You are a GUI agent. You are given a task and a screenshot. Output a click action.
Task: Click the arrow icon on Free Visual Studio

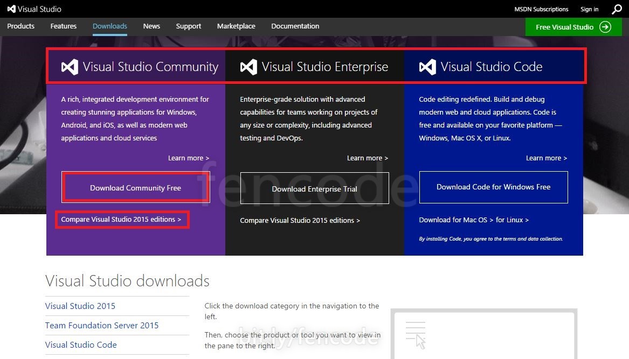pos(605,27)
